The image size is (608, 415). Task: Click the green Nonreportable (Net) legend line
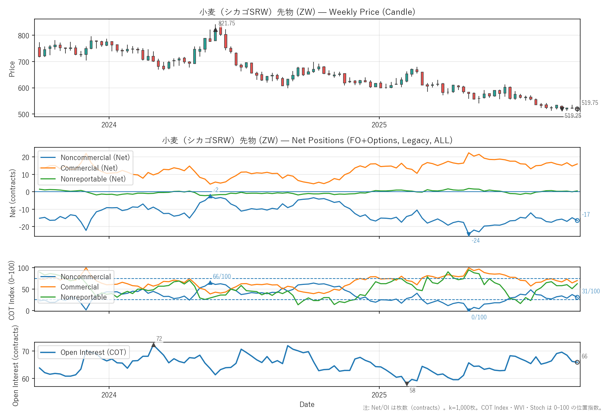tap(48, 179)
